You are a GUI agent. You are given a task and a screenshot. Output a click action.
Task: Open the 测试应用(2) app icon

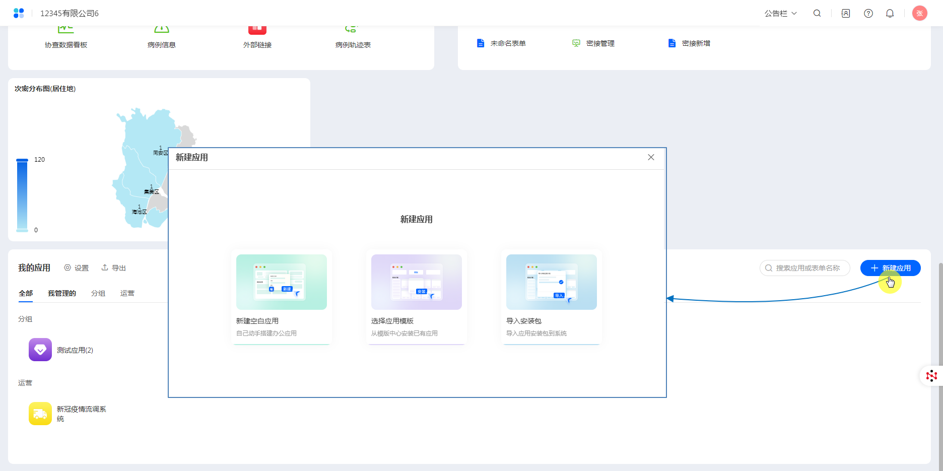[40, 350]
